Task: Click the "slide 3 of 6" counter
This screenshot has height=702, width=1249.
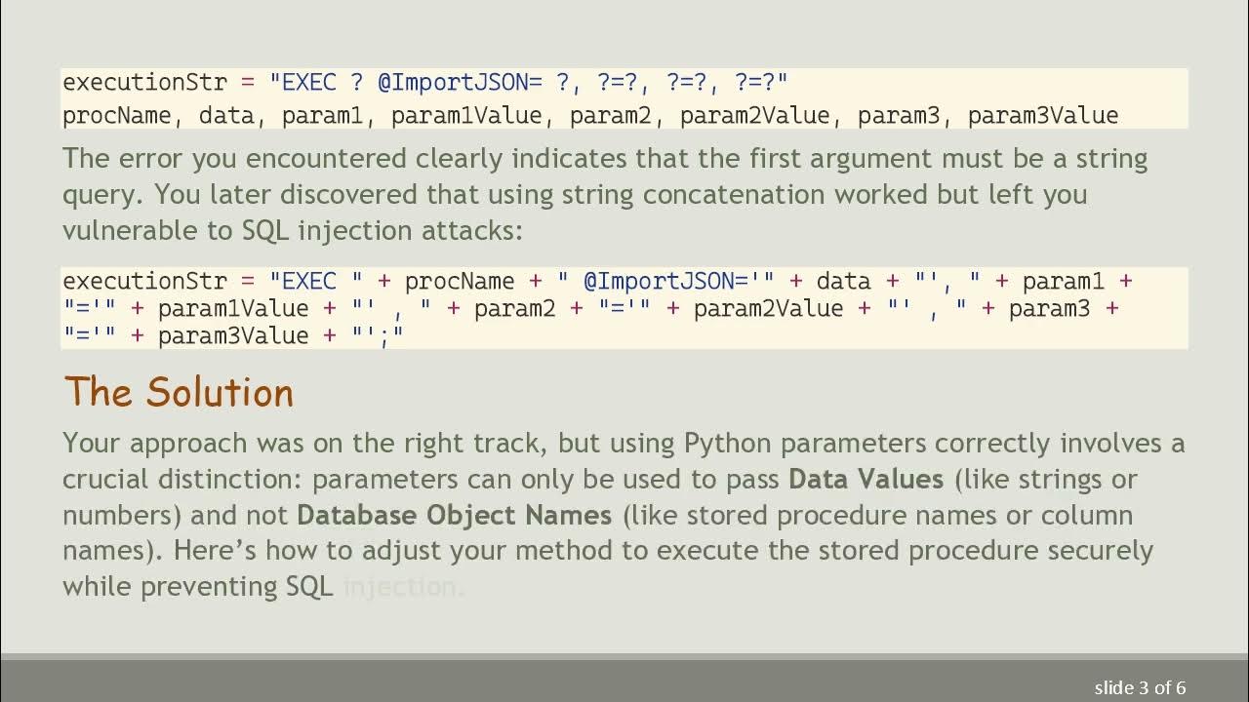Action: coord(1140,688)
